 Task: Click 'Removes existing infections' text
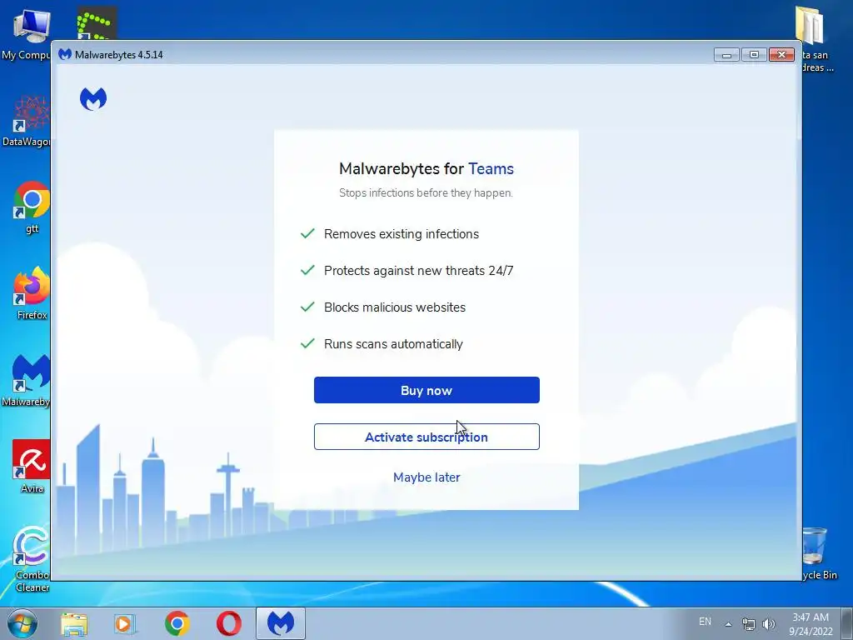point(402,234)
